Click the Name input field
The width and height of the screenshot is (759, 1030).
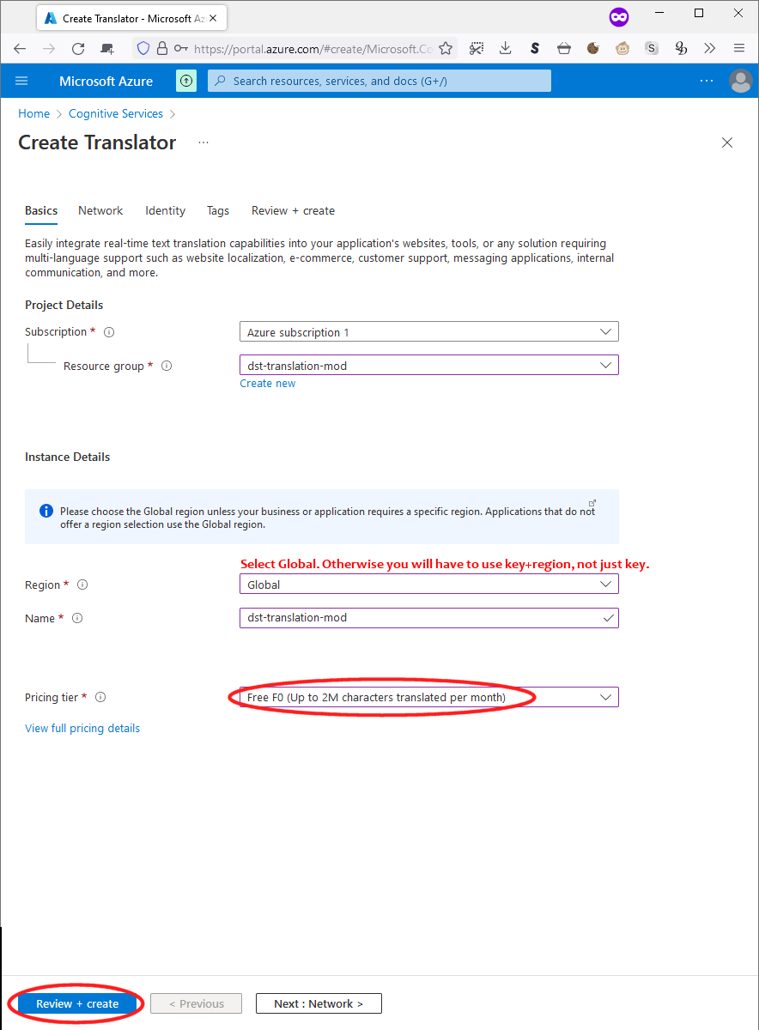click(429, 618)
